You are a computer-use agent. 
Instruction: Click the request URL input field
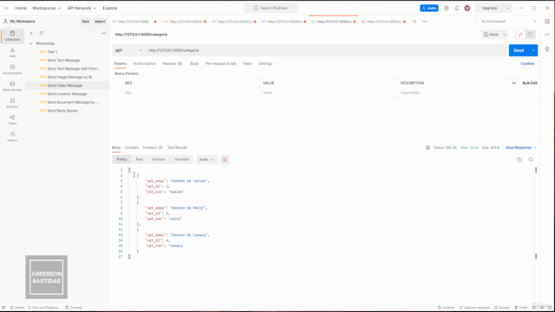[x=326, y=50]
